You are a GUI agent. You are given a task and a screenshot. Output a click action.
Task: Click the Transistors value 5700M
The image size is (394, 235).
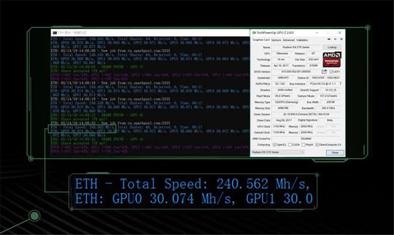point(314,66)
